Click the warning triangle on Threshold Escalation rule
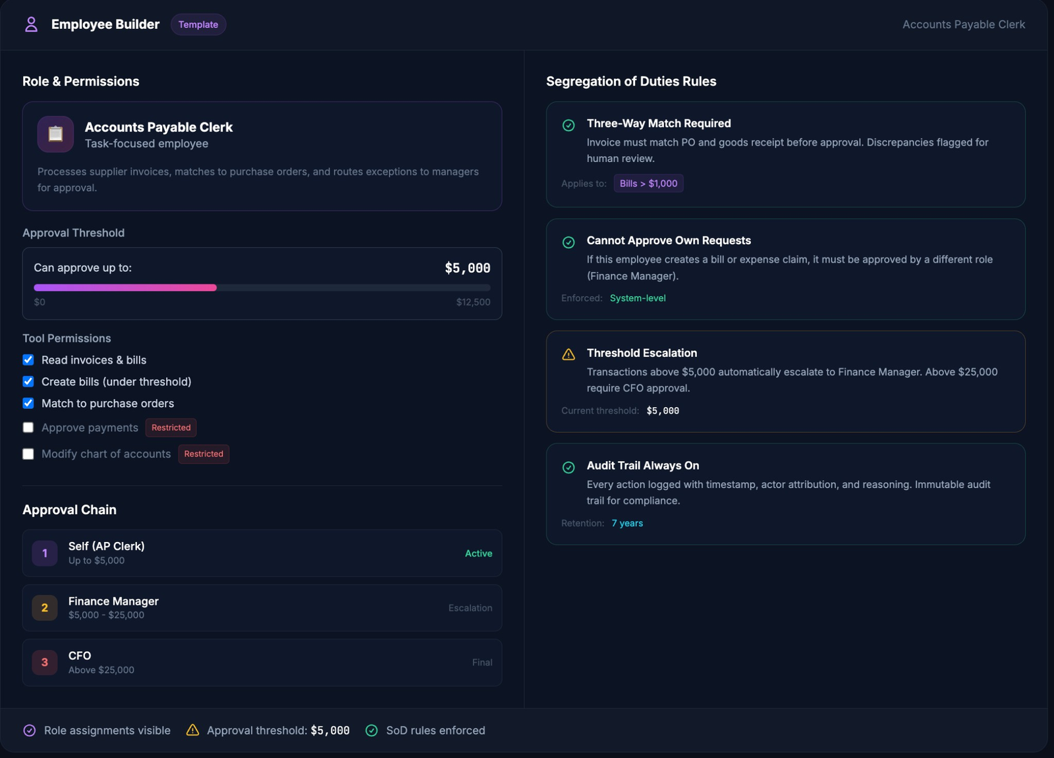This screenshot has height=758, width=1054. coord(568,354)
